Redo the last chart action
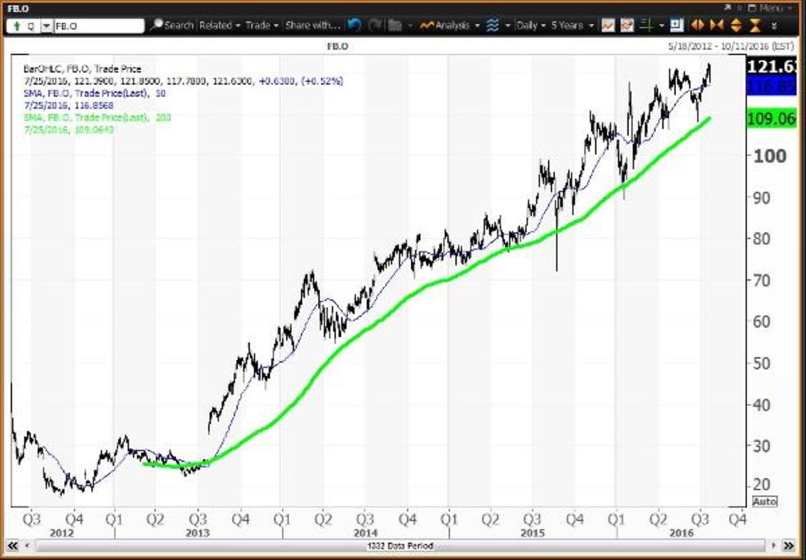The image size is (806, 560). 375,26
